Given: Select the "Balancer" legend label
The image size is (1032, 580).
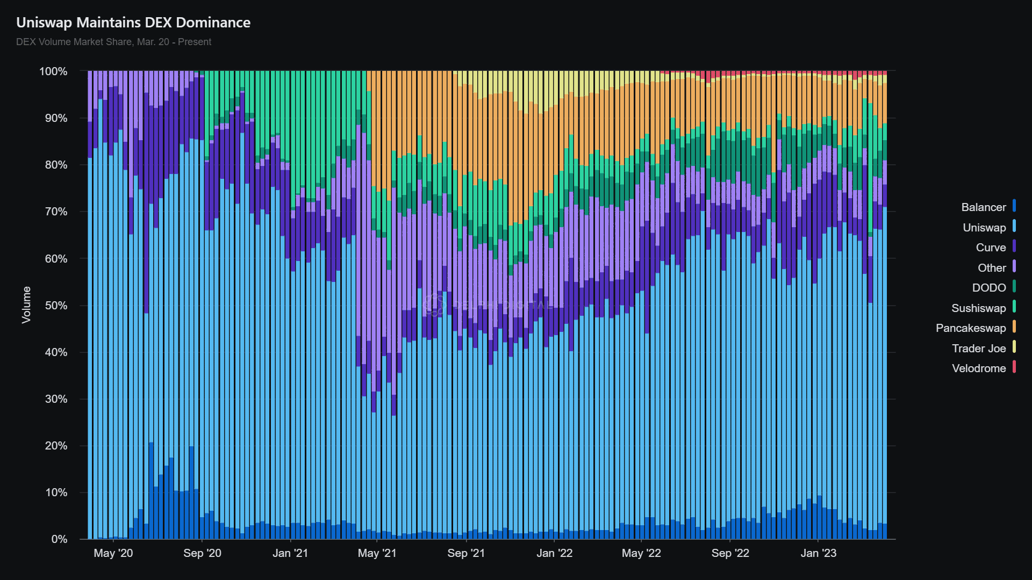Looking at the screenshot, I should [984, 207].
